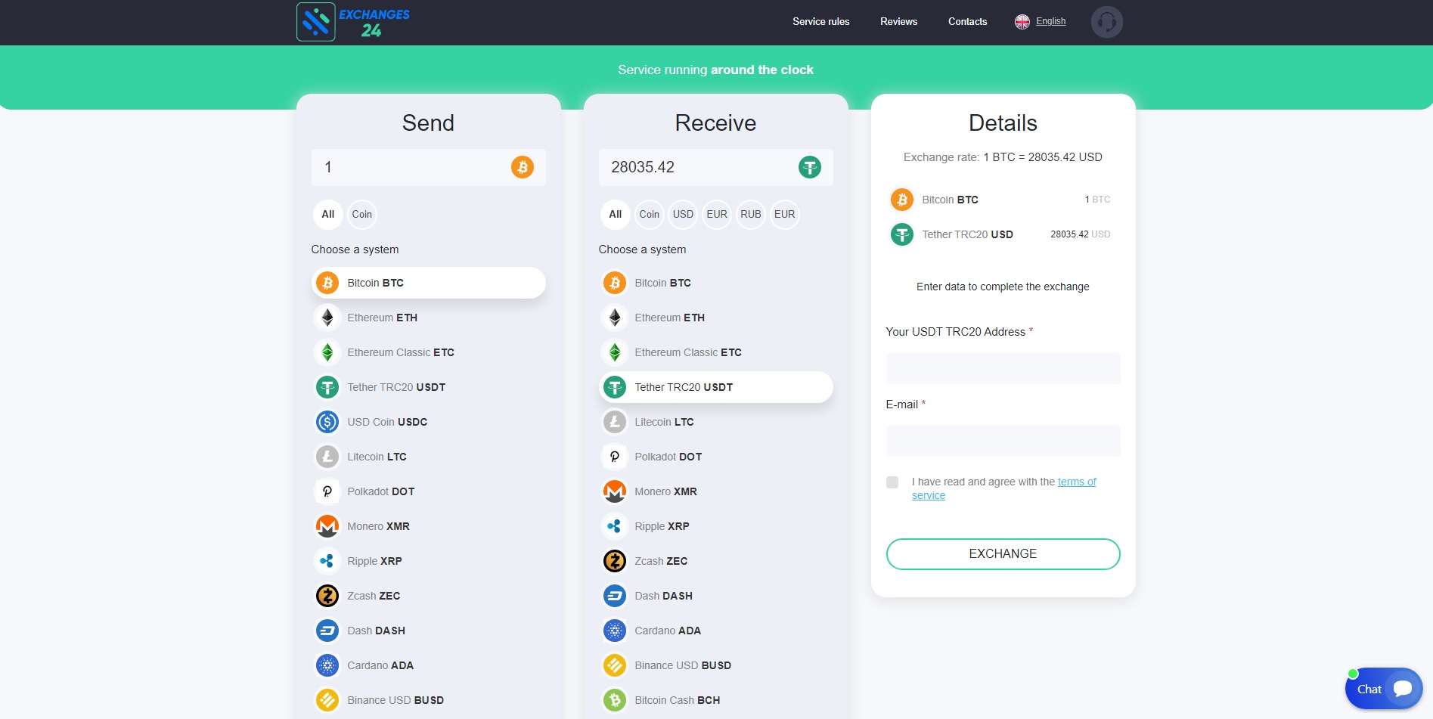Choose Litecoin LTC in Receive list
Viewport: 1433px width, 719px height.
[715, 422]
